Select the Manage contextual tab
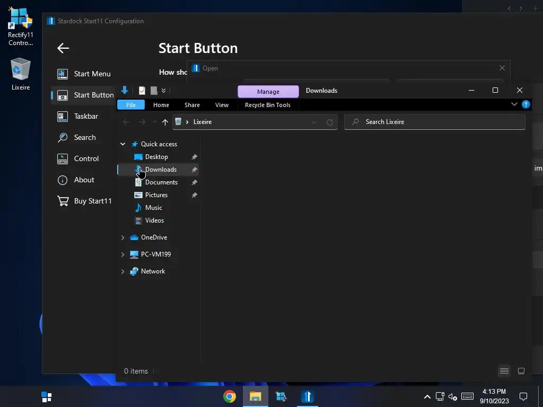This screenshot has height=407, width=543. (x=268, y=92)
